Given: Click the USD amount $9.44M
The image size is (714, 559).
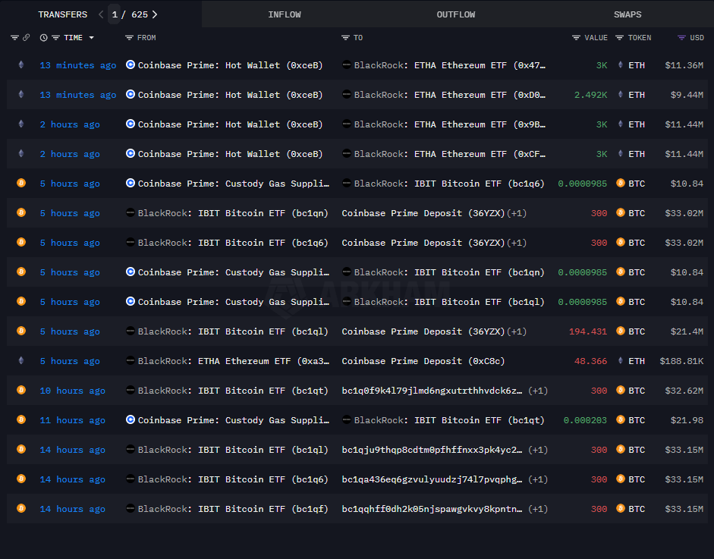Looking at the screenshot, I should click(687, 95).
